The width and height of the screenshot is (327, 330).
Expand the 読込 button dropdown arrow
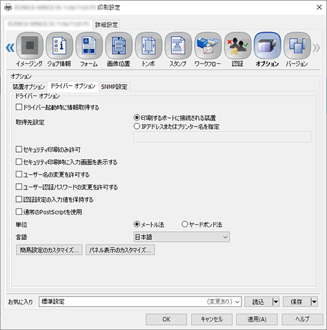275,301
